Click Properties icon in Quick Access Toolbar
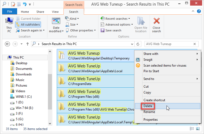The height and width of the screenshot is (134, 204). [x=13, y=4]
